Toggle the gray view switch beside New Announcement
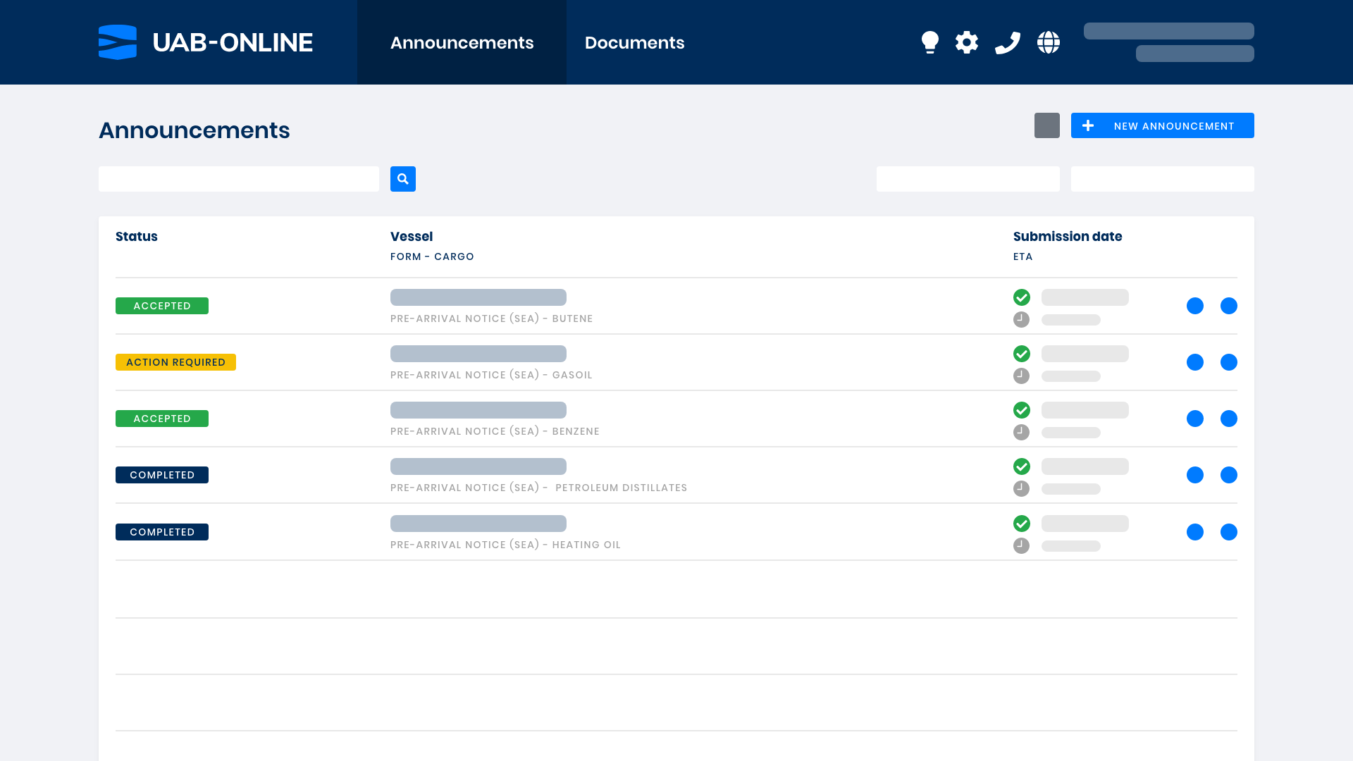Screen dimensions: 1353x761 [1047, 125]
